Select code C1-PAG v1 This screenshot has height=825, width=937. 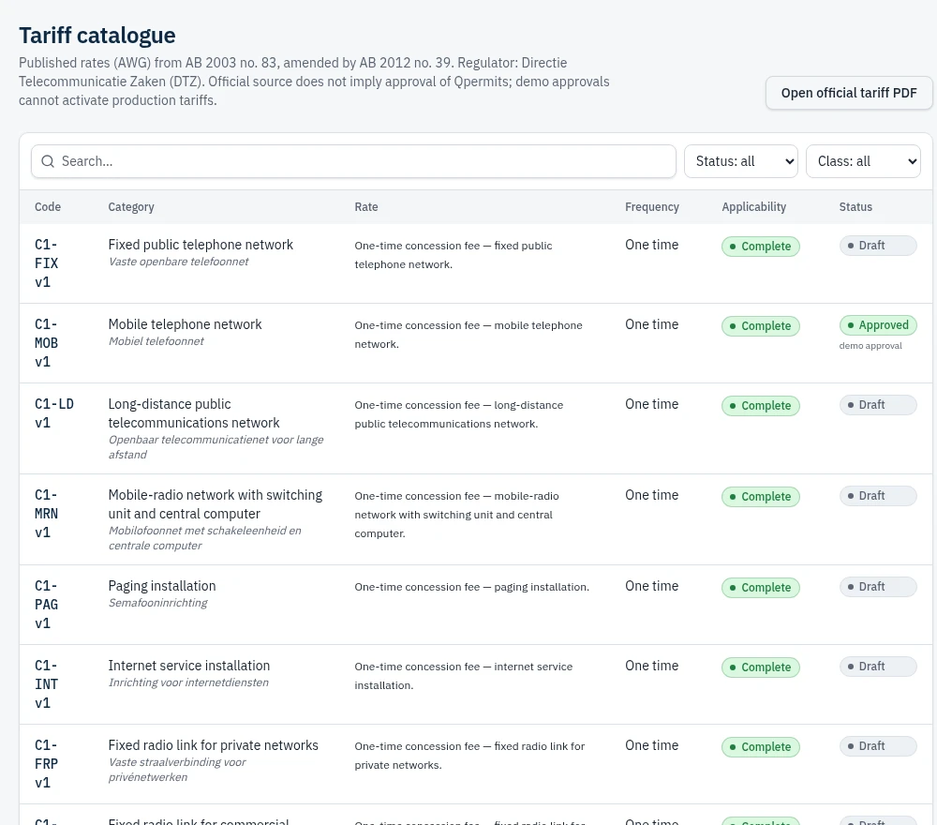47,605
